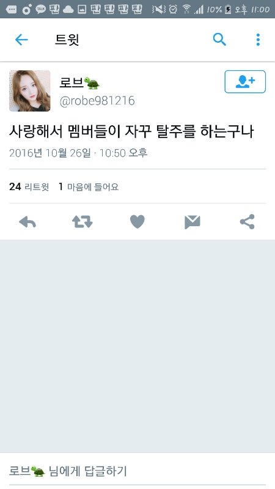Tap the Wi-Fi status icon

tap(186, 10)
